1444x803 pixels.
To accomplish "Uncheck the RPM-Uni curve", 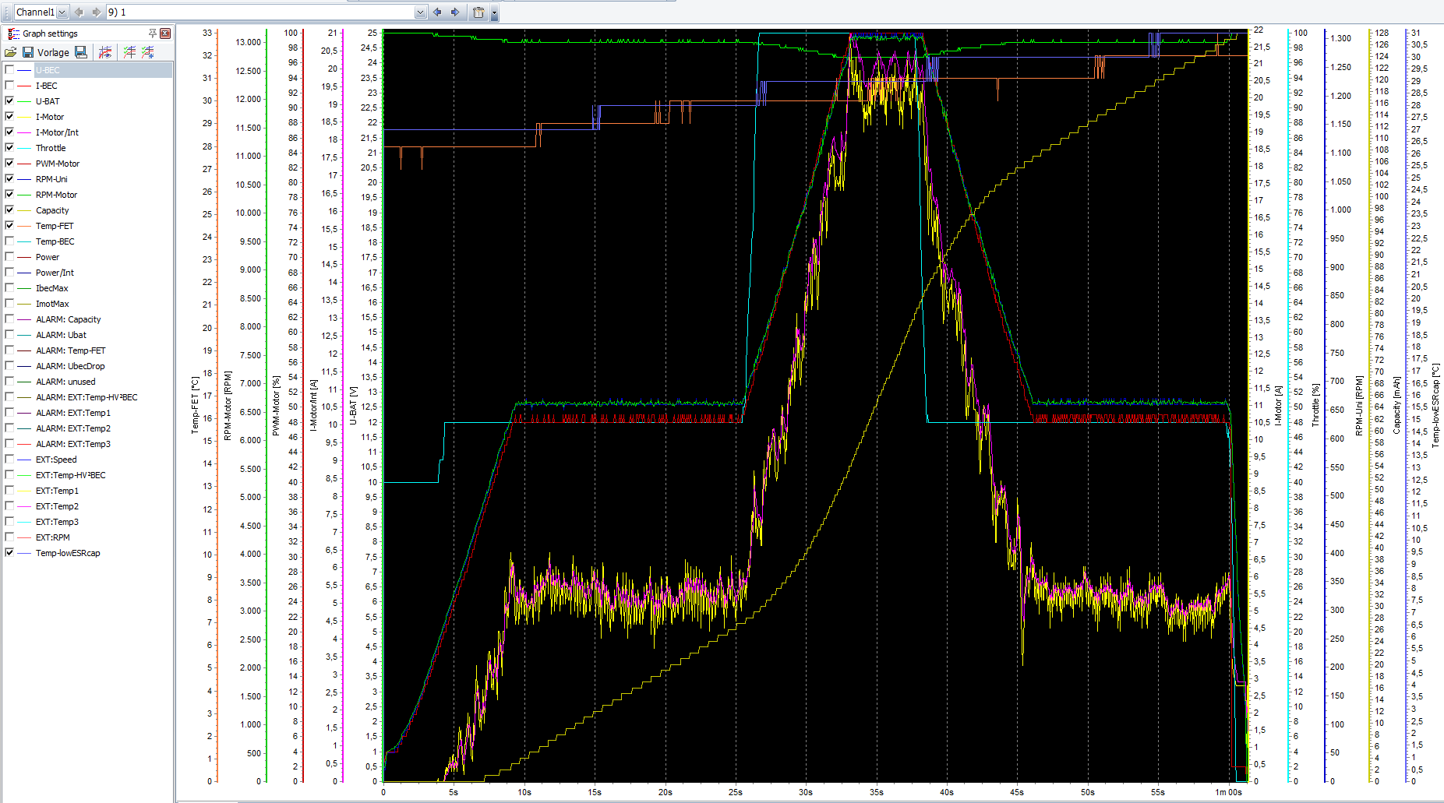I will click(9, 179).
